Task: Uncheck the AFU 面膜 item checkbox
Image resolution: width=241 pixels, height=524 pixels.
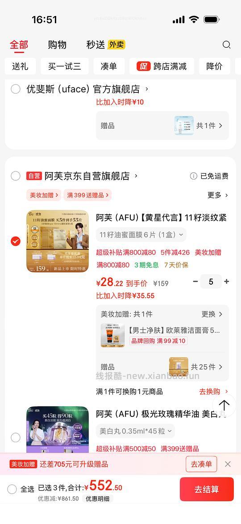Action: 15,241
